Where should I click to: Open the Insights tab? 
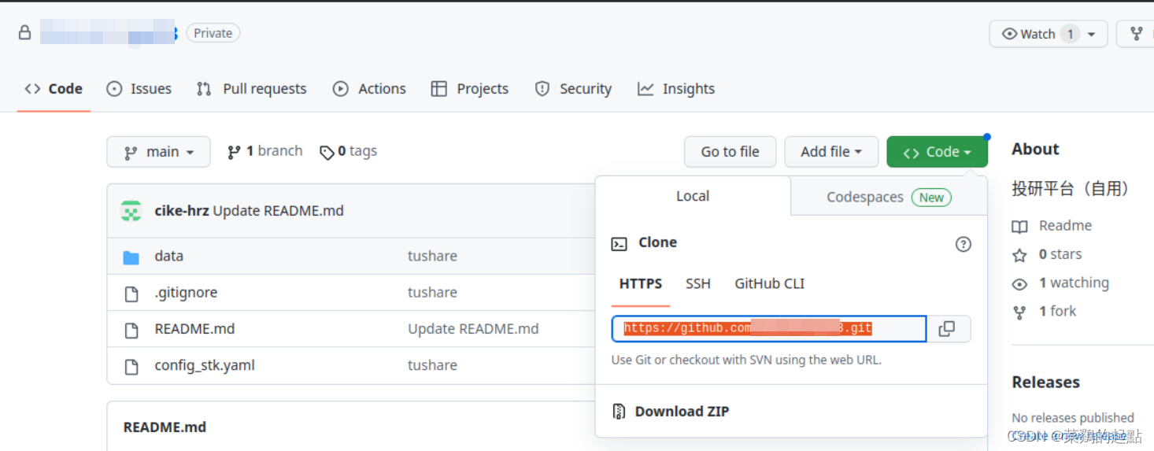[676, 89]
